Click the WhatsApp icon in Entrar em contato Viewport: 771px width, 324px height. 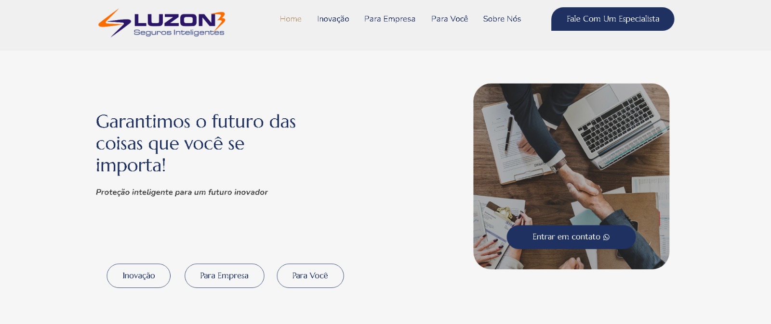click(606, 237)
